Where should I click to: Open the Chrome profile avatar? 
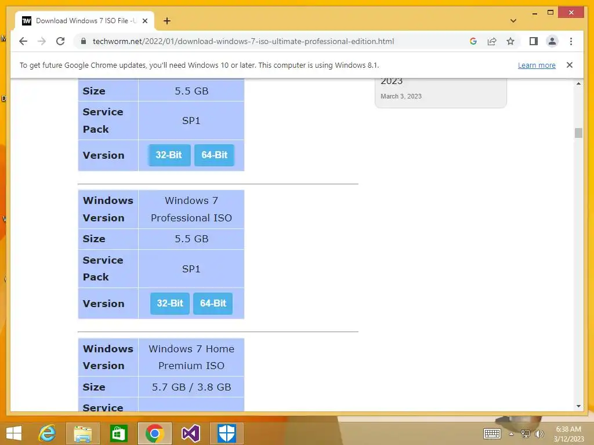pyautogui.click(x=552, y=41)
